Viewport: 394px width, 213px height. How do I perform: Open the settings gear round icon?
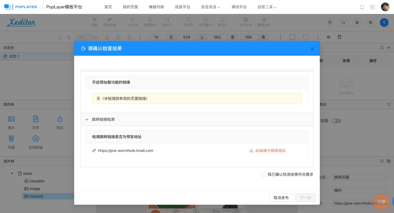[x=357, y=22]
